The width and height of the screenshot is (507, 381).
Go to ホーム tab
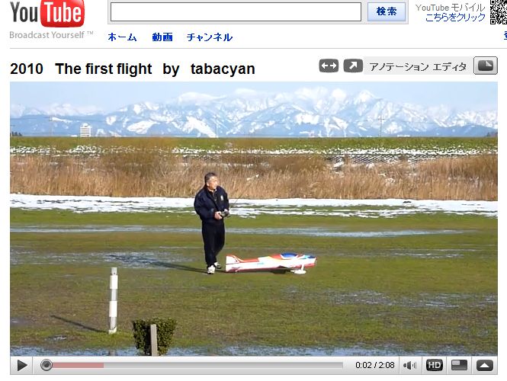coord(122,37)
